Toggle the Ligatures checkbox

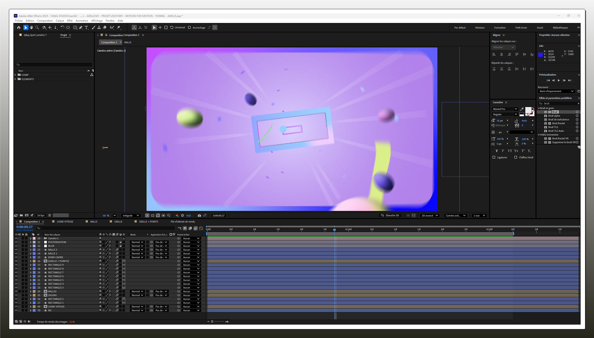coord(494,157)
